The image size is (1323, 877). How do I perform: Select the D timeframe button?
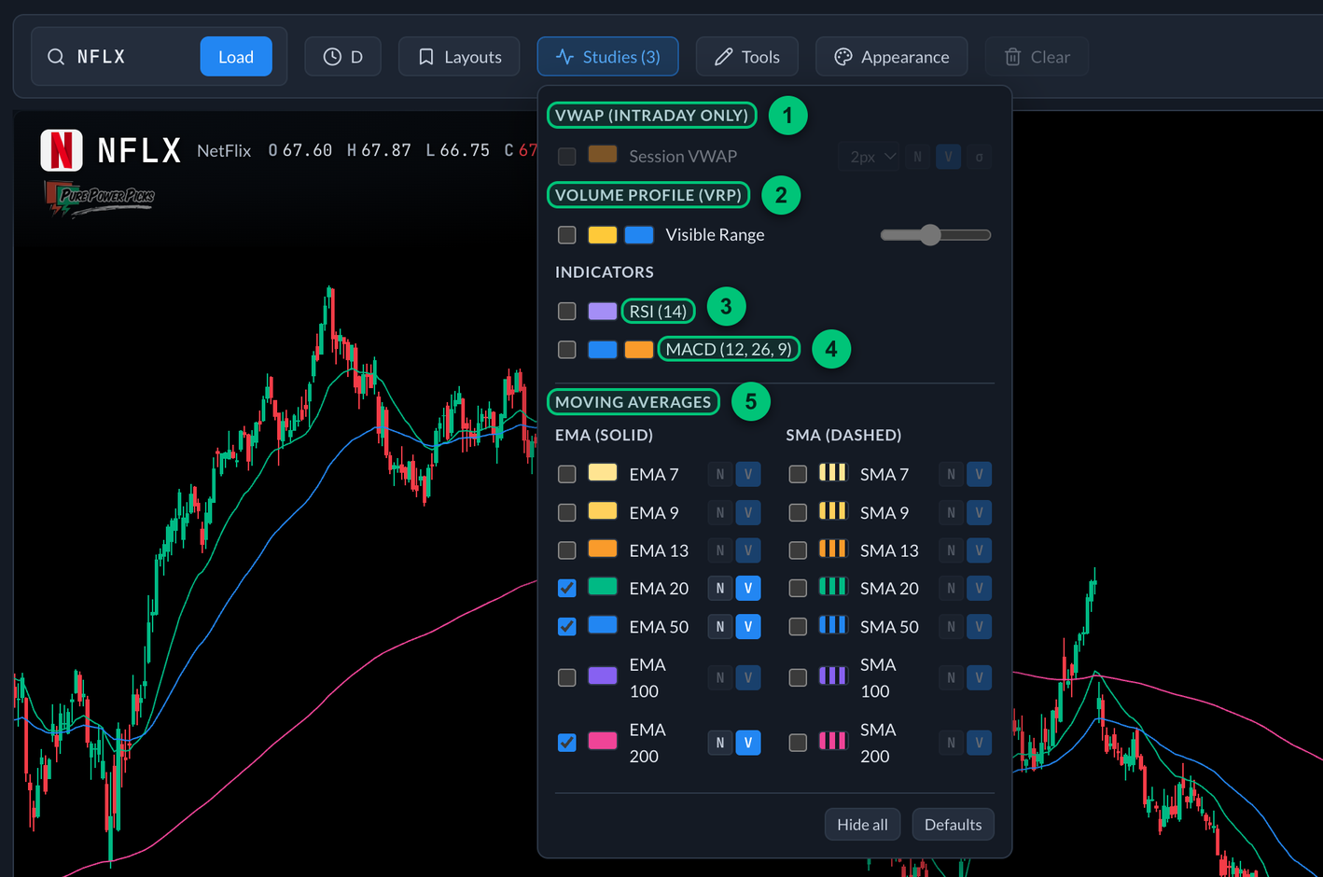coord(343,57)
